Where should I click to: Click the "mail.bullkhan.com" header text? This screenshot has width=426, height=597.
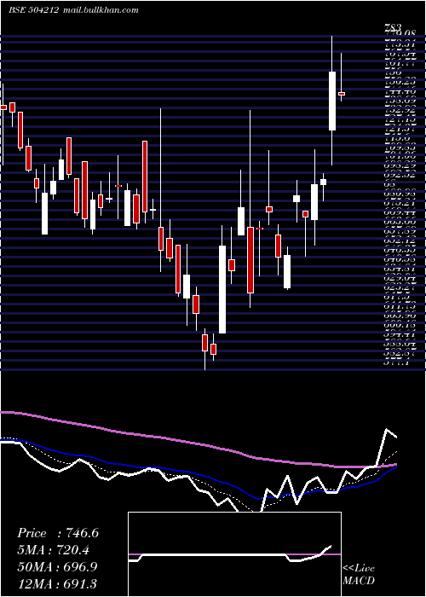click(x=100, y=10)
